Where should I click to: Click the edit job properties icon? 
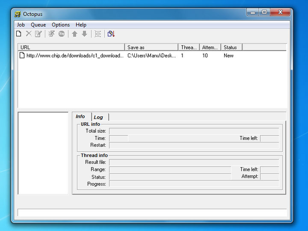pos(38,34)
